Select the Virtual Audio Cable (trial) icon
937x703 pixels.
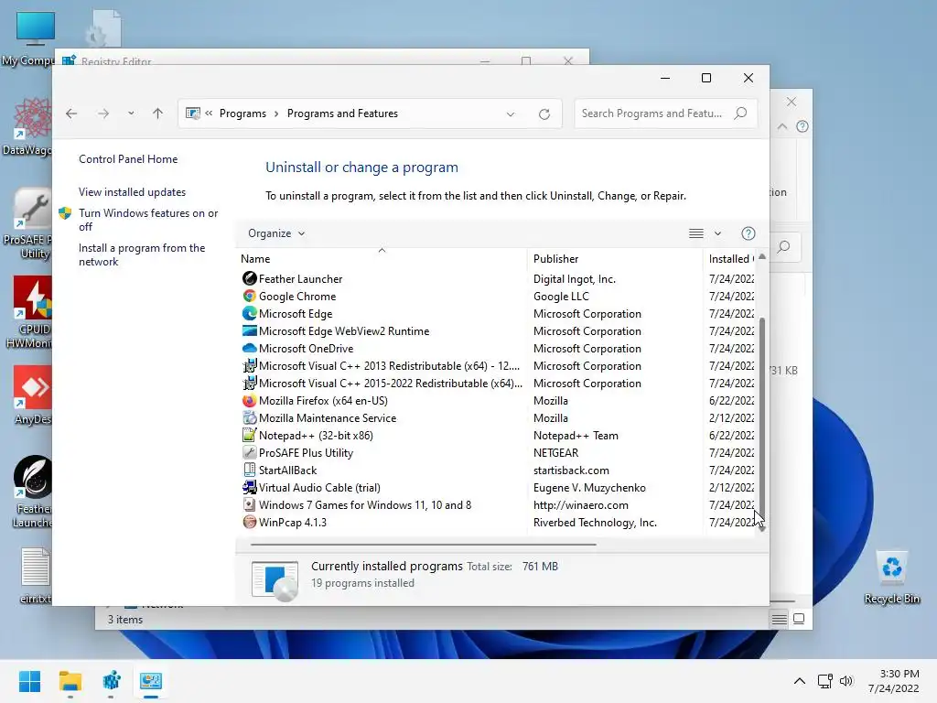(249, 487)
